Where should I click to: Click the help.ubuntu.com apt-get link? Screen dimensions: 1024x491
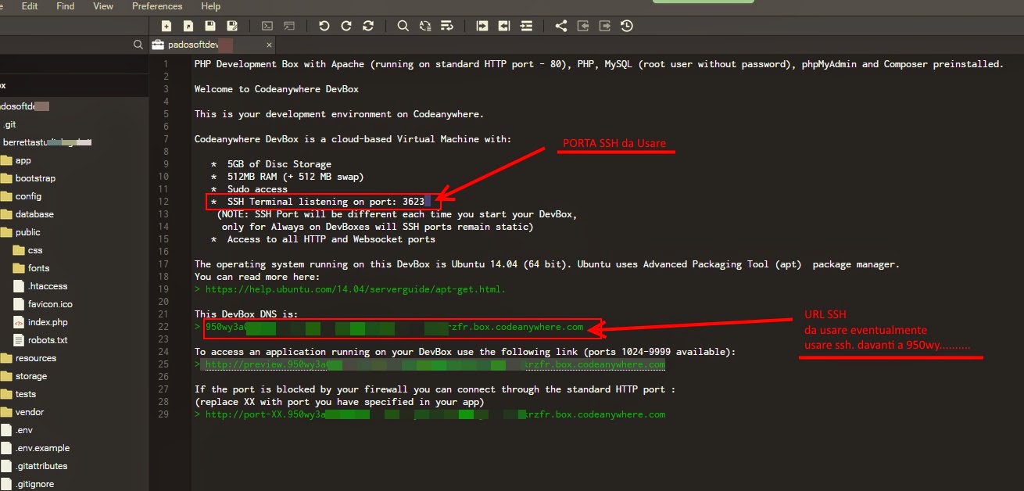pos(356,289)
